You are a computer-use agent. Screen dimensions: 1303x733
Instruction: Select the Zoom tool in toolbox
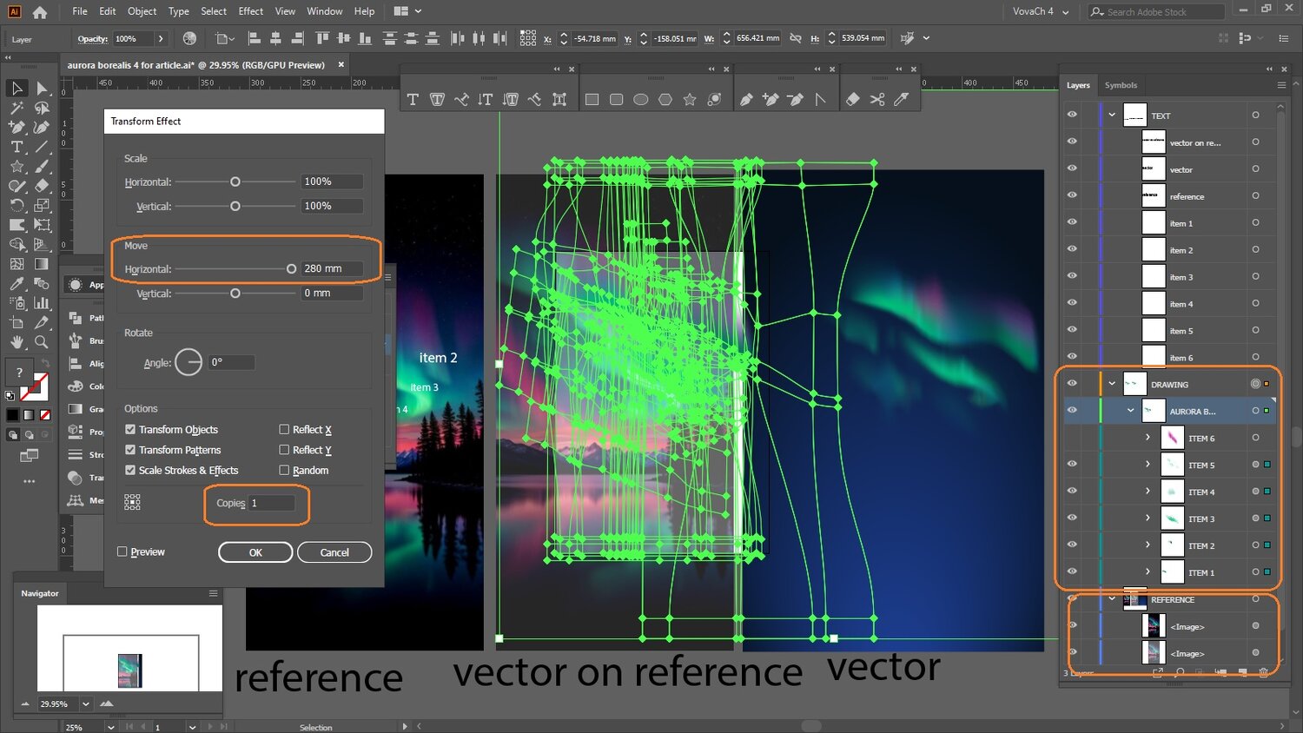click(x=41, y=342)
